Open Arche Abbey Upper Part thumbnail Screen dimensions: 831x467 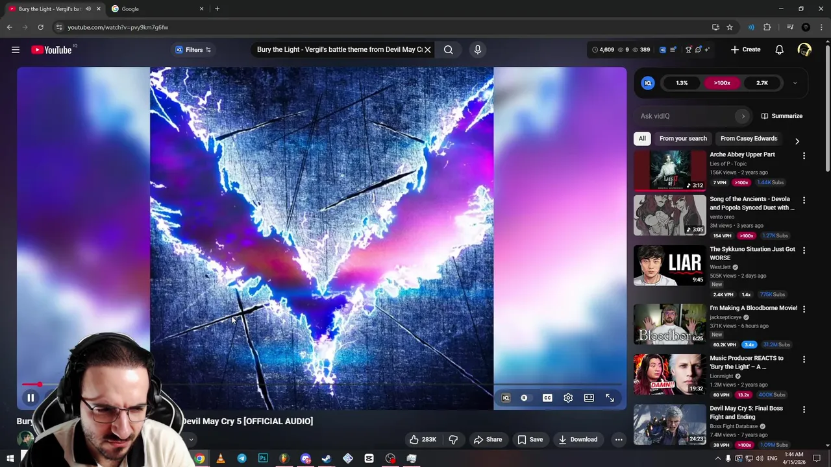click(669, 171)
